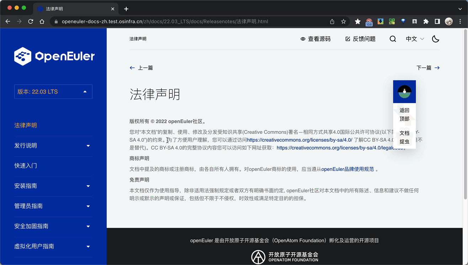468x265 pixels.
Task: Toggle Chrome's side panel icon
Action: [x=437, y=21]
